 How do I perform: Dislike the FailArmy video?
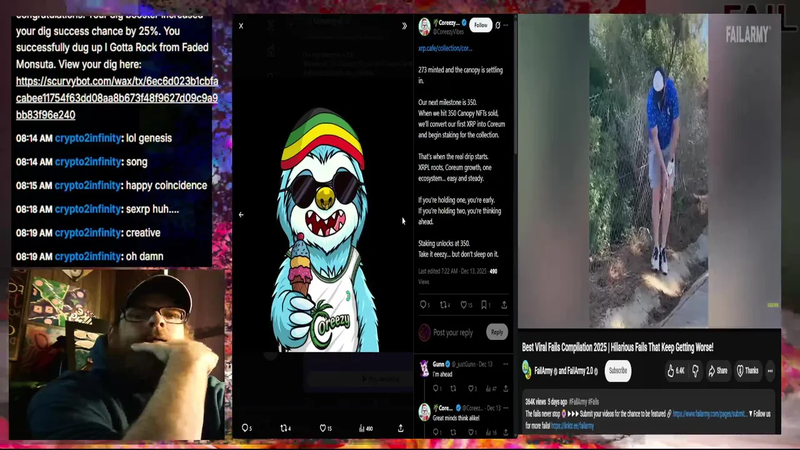[x=695, y=371]
